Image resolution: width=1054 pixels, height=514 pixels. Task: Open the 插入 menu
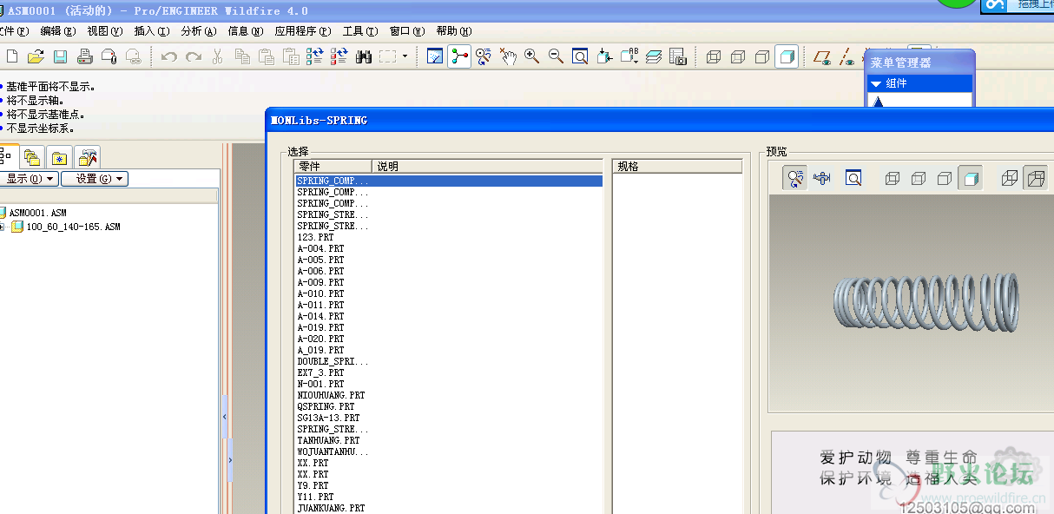(151, 31)
